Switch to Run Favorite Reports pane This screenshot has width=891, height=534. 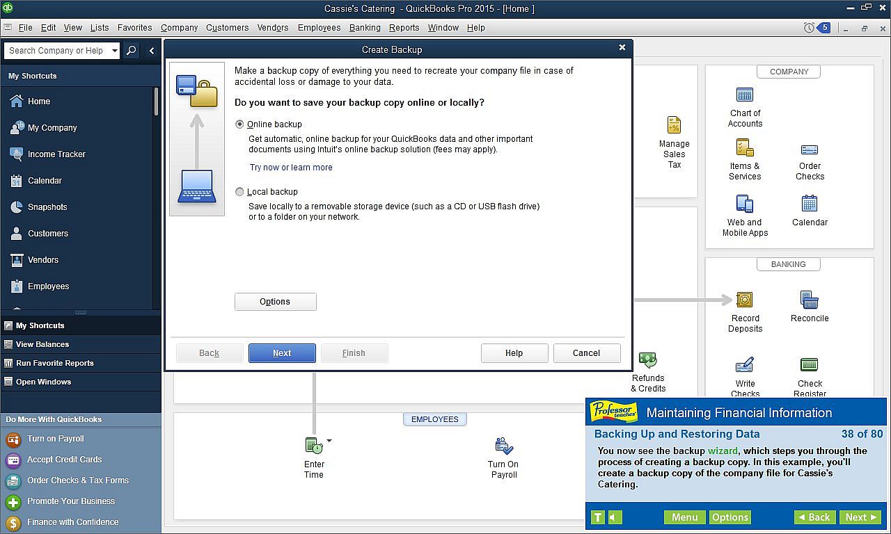pos(81,363)
